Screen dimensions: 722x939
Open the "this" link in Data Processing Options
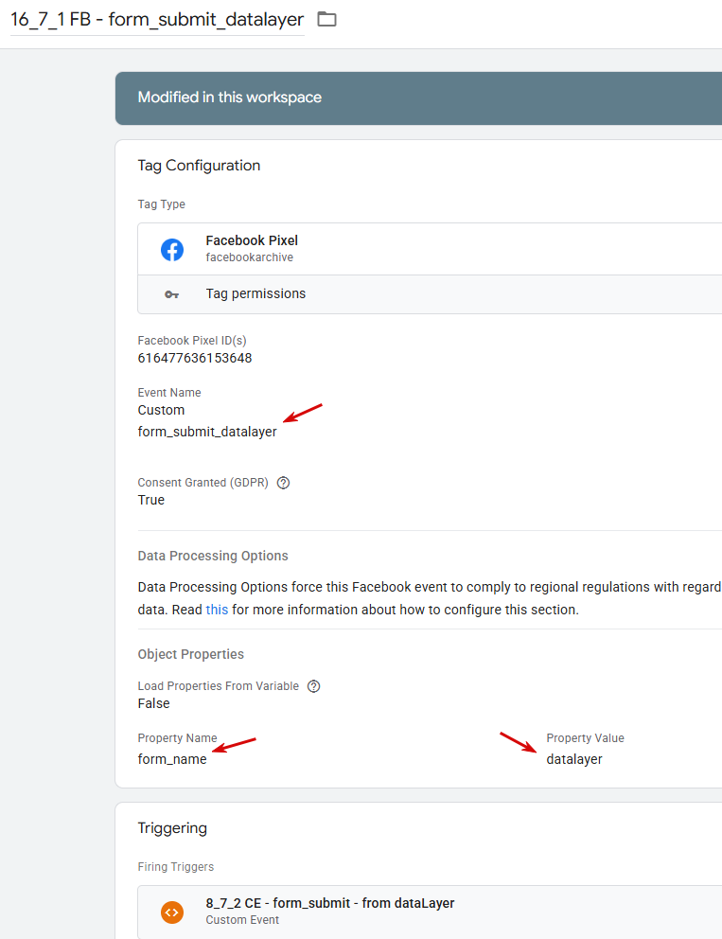(x=217, y=610)
